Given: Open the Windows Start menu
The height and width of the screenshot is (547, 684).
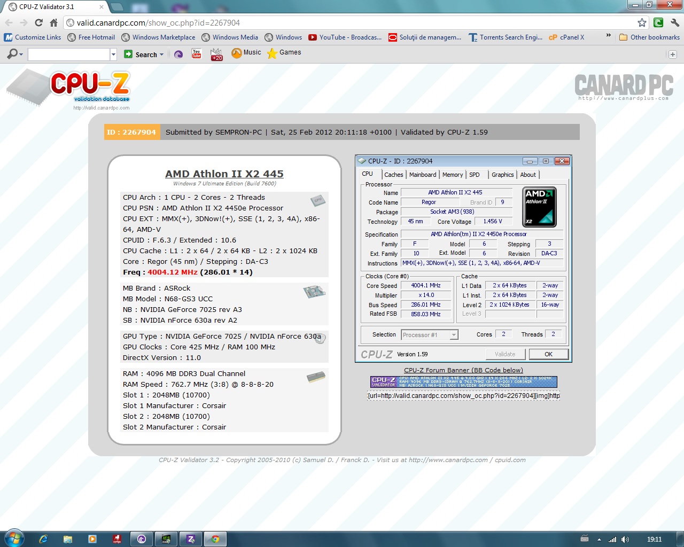Looking at the screenshot, I should point(13,538).
